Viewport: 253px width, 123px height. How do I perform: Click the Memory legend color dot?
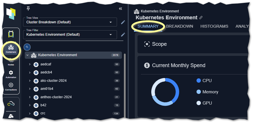click(199, 92)
